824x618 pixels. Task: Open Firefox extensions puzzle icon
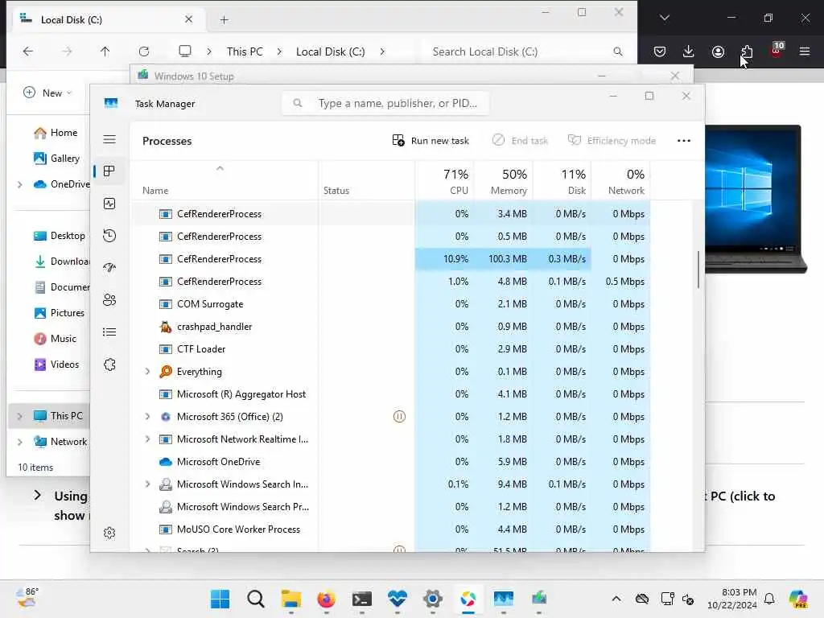pyautogui.click(x=747, y=51)
